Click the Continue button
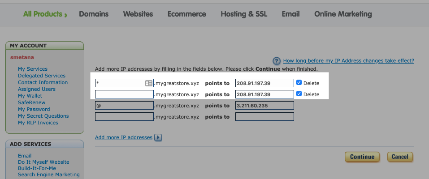The height and width of the screenshot is (179, 429). [x=362, y=157]
